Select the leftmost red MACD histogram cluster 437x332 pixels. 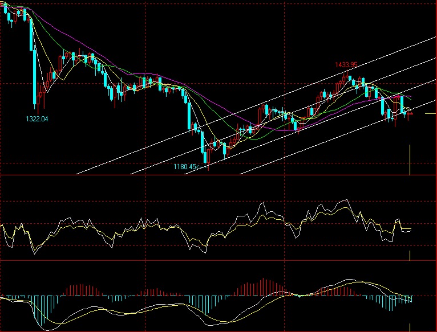(x=80, y=290)
